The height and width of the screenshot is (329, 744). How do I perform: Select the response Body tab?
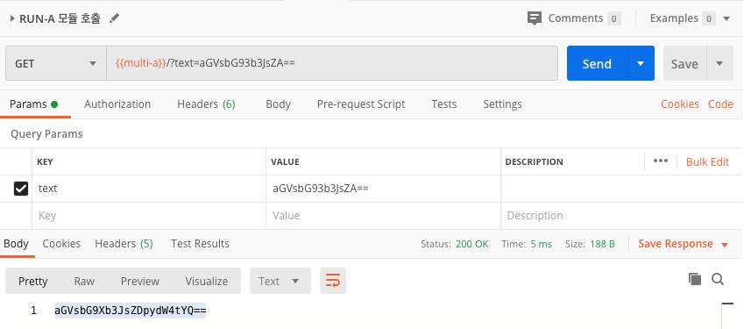(16, 244)
